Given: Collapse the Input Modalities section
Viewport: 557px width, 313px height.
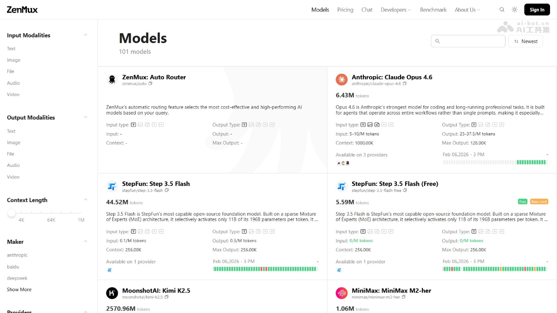Looking at the screenshot, I should point(85,35).
